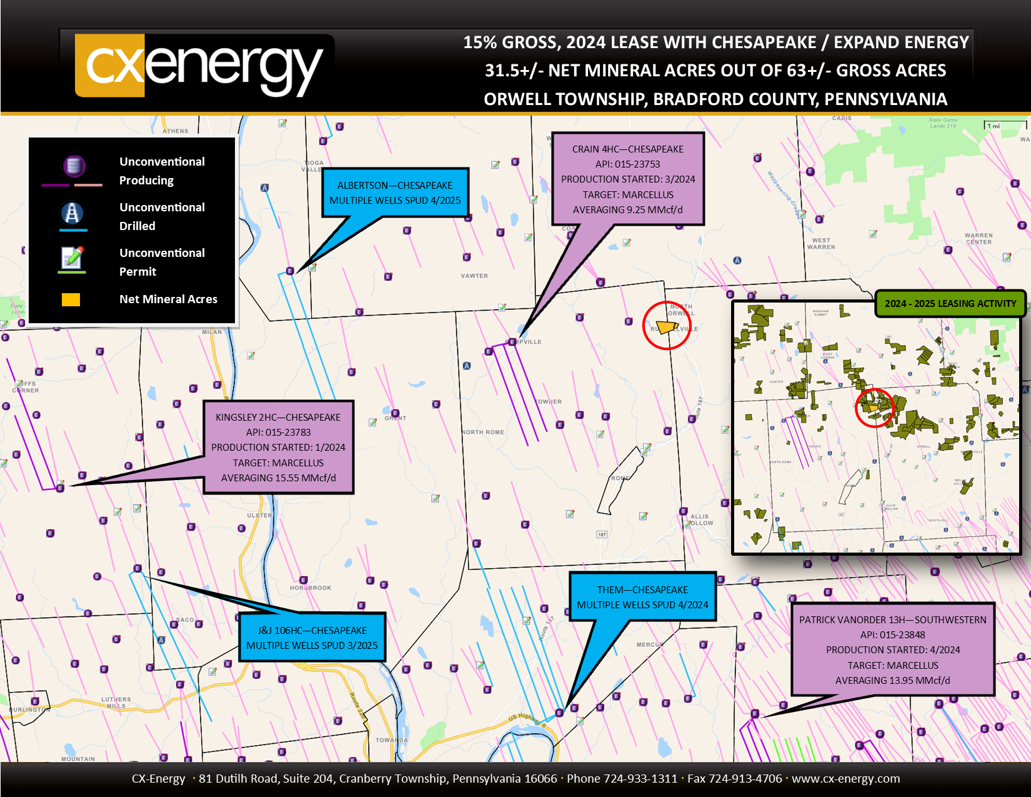The image size is (1031, 797).
Task: Click the Unconventional Drilled legend icon
Action: coord(72,213)
